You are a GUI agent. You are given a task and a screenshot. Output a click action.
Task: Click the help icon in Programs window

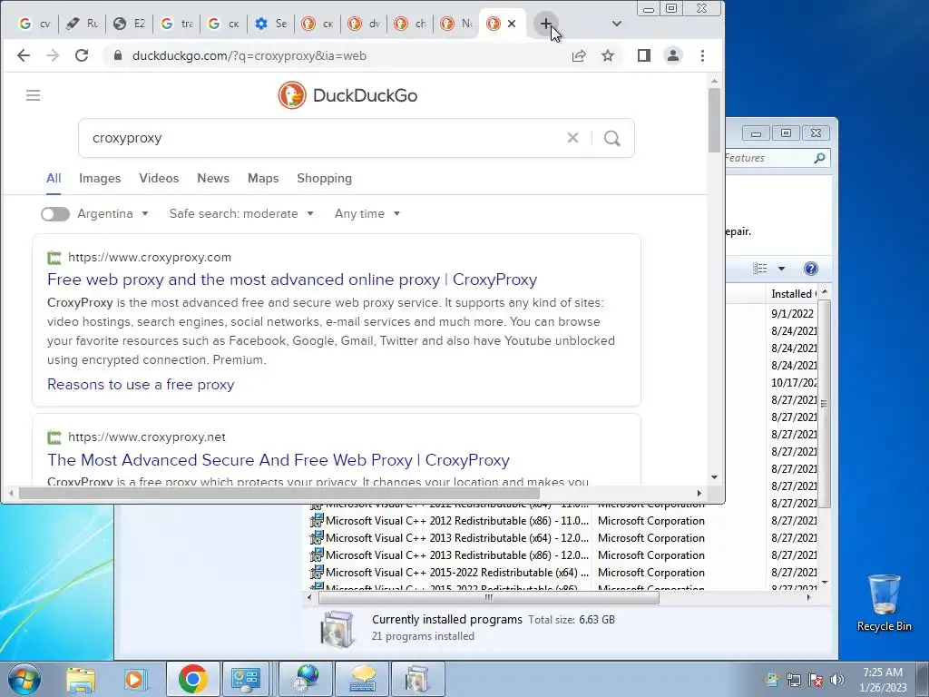(x=810, y=269)
